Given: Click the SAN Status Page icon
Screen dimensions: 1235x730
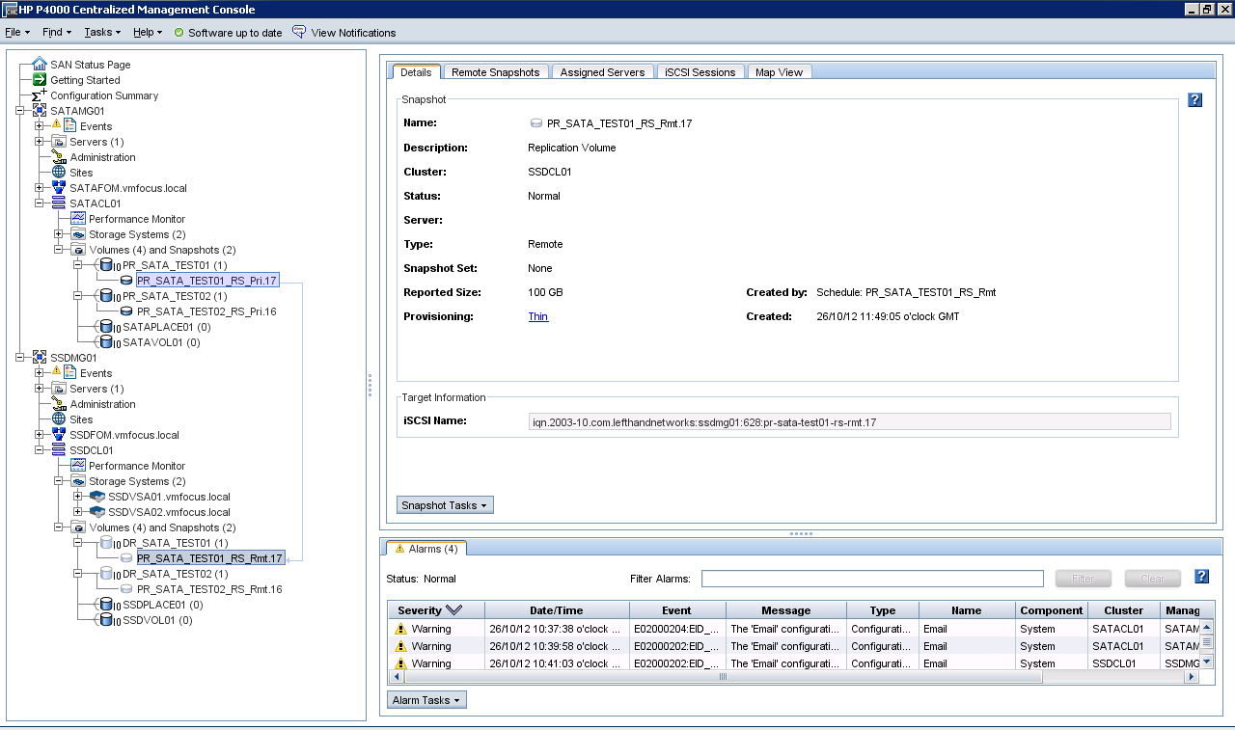Looking at the screenshot, I should [40, 65].
